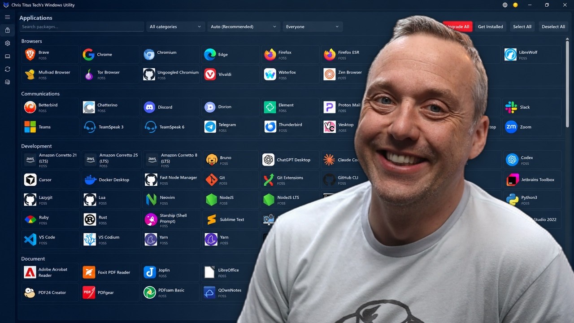Switch to the gear Tweaks sidebar tab
The width and height of the screenshot is (574, 323).
tap(7, 44)
